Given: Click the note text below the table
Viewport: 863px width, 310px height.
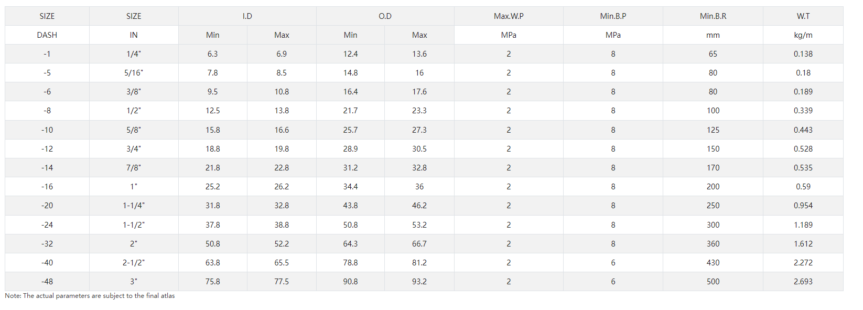Looking at the screenshot, I should [90, 296].
